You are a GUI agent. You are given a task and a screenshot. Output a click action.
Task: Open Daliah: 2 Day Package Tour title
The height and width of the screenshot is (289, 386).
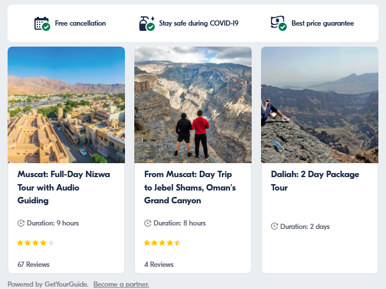pos(315,181)
